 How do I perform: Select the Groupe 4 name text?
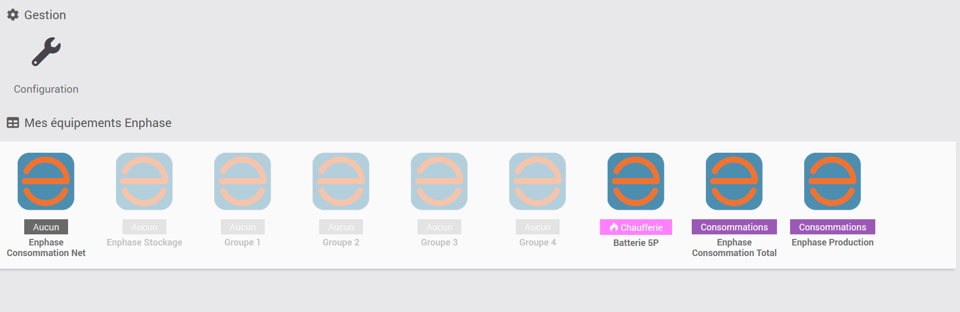point(537,242)
